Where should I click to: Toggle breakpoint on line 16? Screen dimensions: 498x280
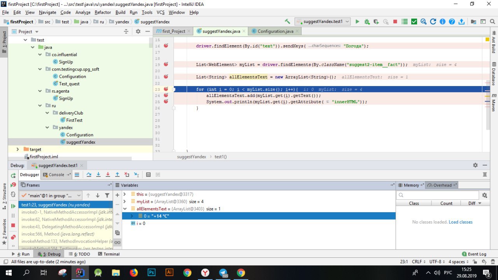166,46
